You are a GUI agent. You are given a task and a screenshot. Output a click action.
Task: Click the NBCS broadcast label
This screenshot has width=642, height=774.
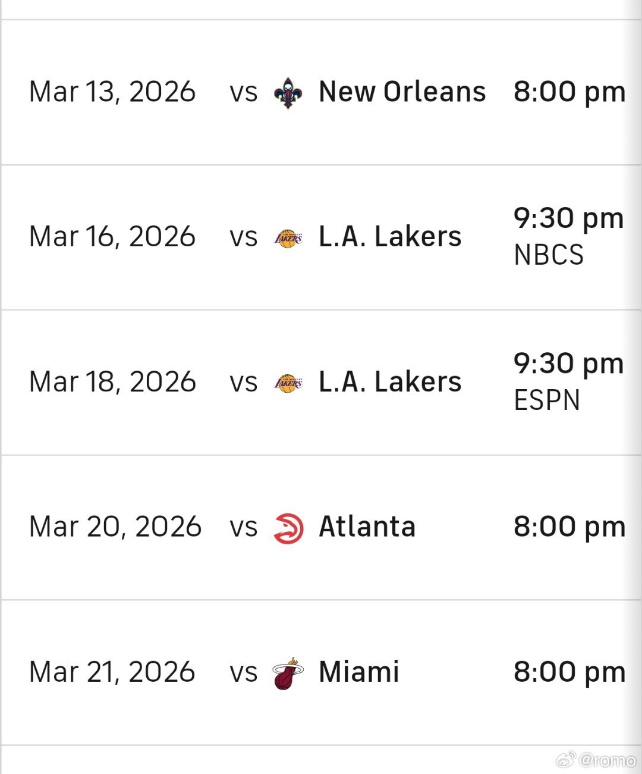[x=549, y=255]
